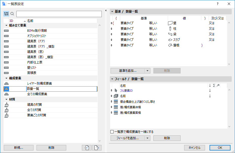Click the column icon next to 柱
The image size is (235, 153).
[170, 29]
